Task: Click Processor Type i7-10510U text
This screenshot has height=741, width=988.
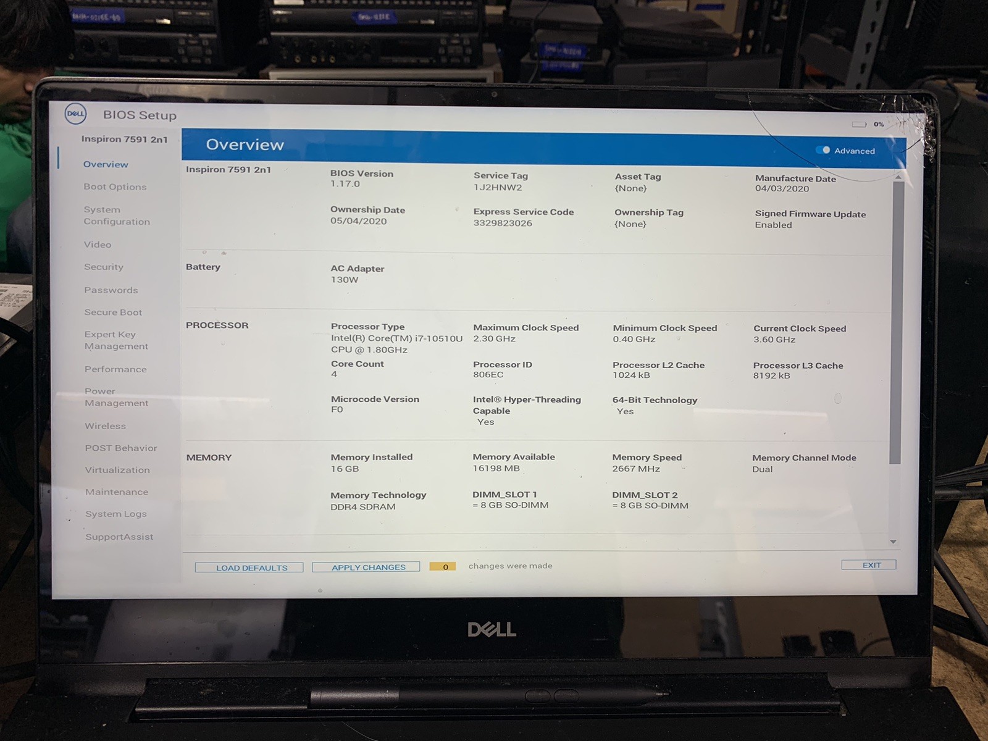Action: (x=396, y=344)
